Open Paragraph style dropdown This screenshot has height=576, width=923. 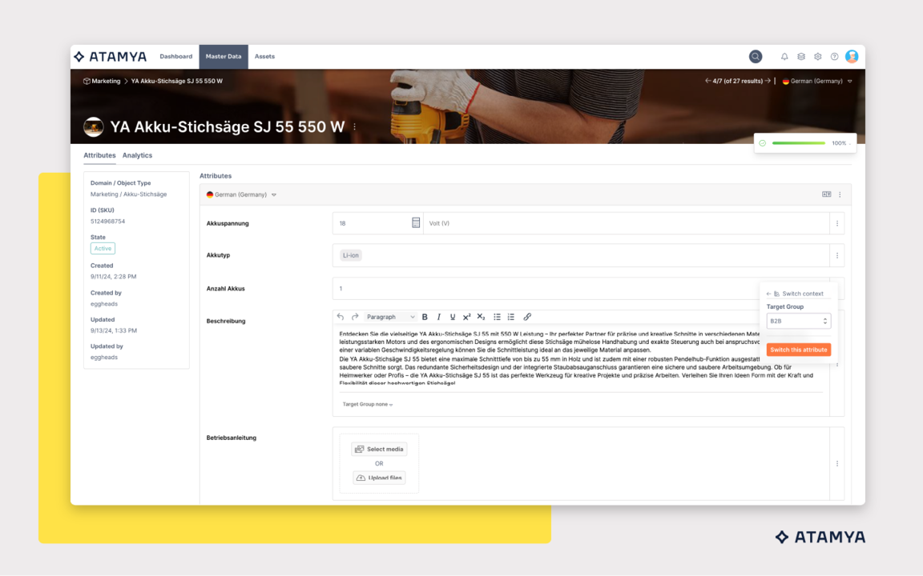tap(390, 317)
